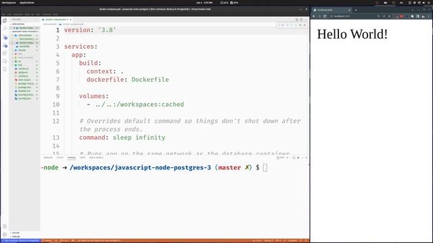The height and width of the screenshot is (243, 433).
Task: Select the docker-compose.yml editor tab
Action: (x=55, y=20)
